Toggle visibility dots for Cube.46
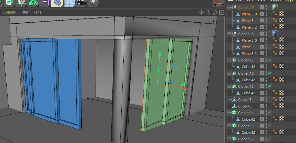The image size is (296, 143). (266, 106)
